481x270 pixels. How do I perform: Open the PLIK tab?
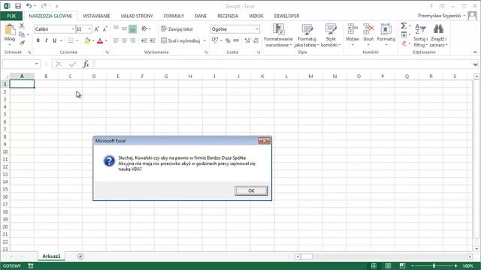[x=11, y=16]
